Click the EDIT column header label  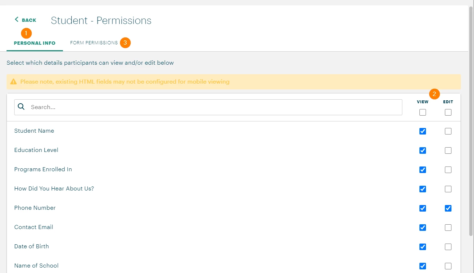[448, 102]
